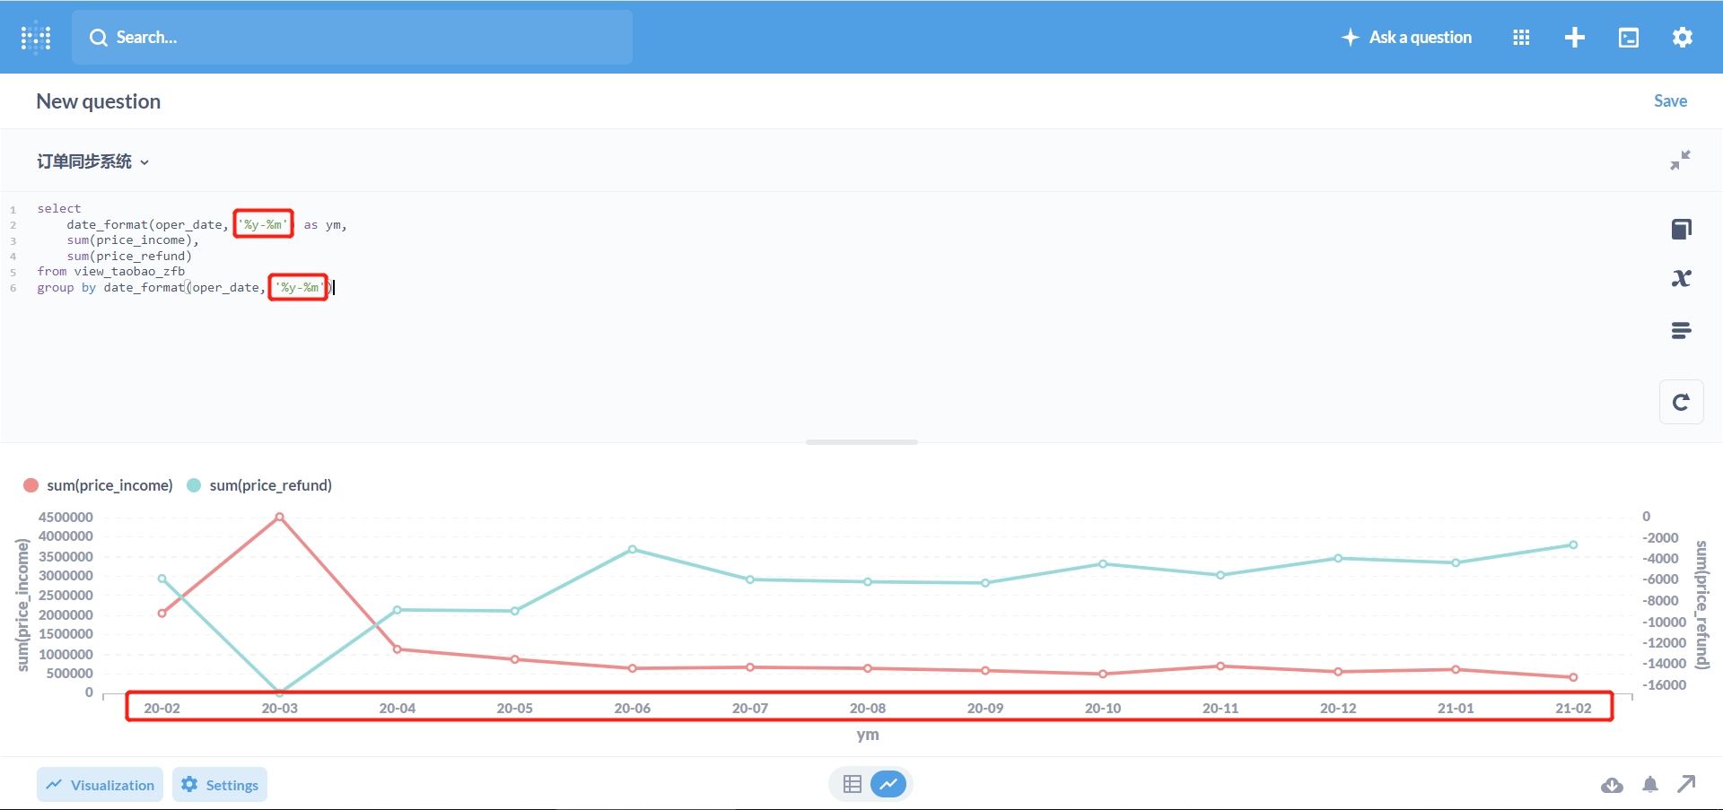Click the Visualization tab
1723x810 pixels.
coord(100,784)
